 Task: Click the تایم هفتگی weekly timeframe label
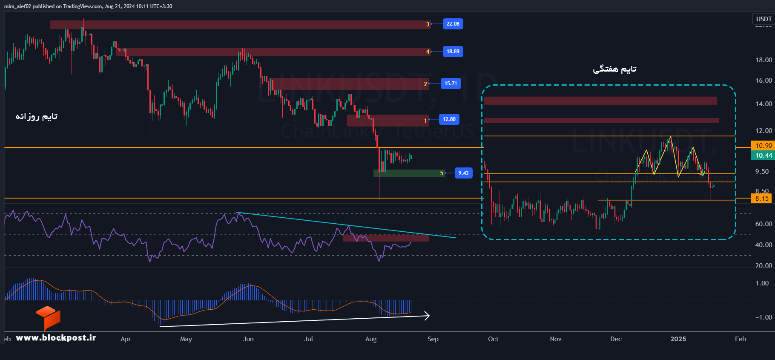614,69
